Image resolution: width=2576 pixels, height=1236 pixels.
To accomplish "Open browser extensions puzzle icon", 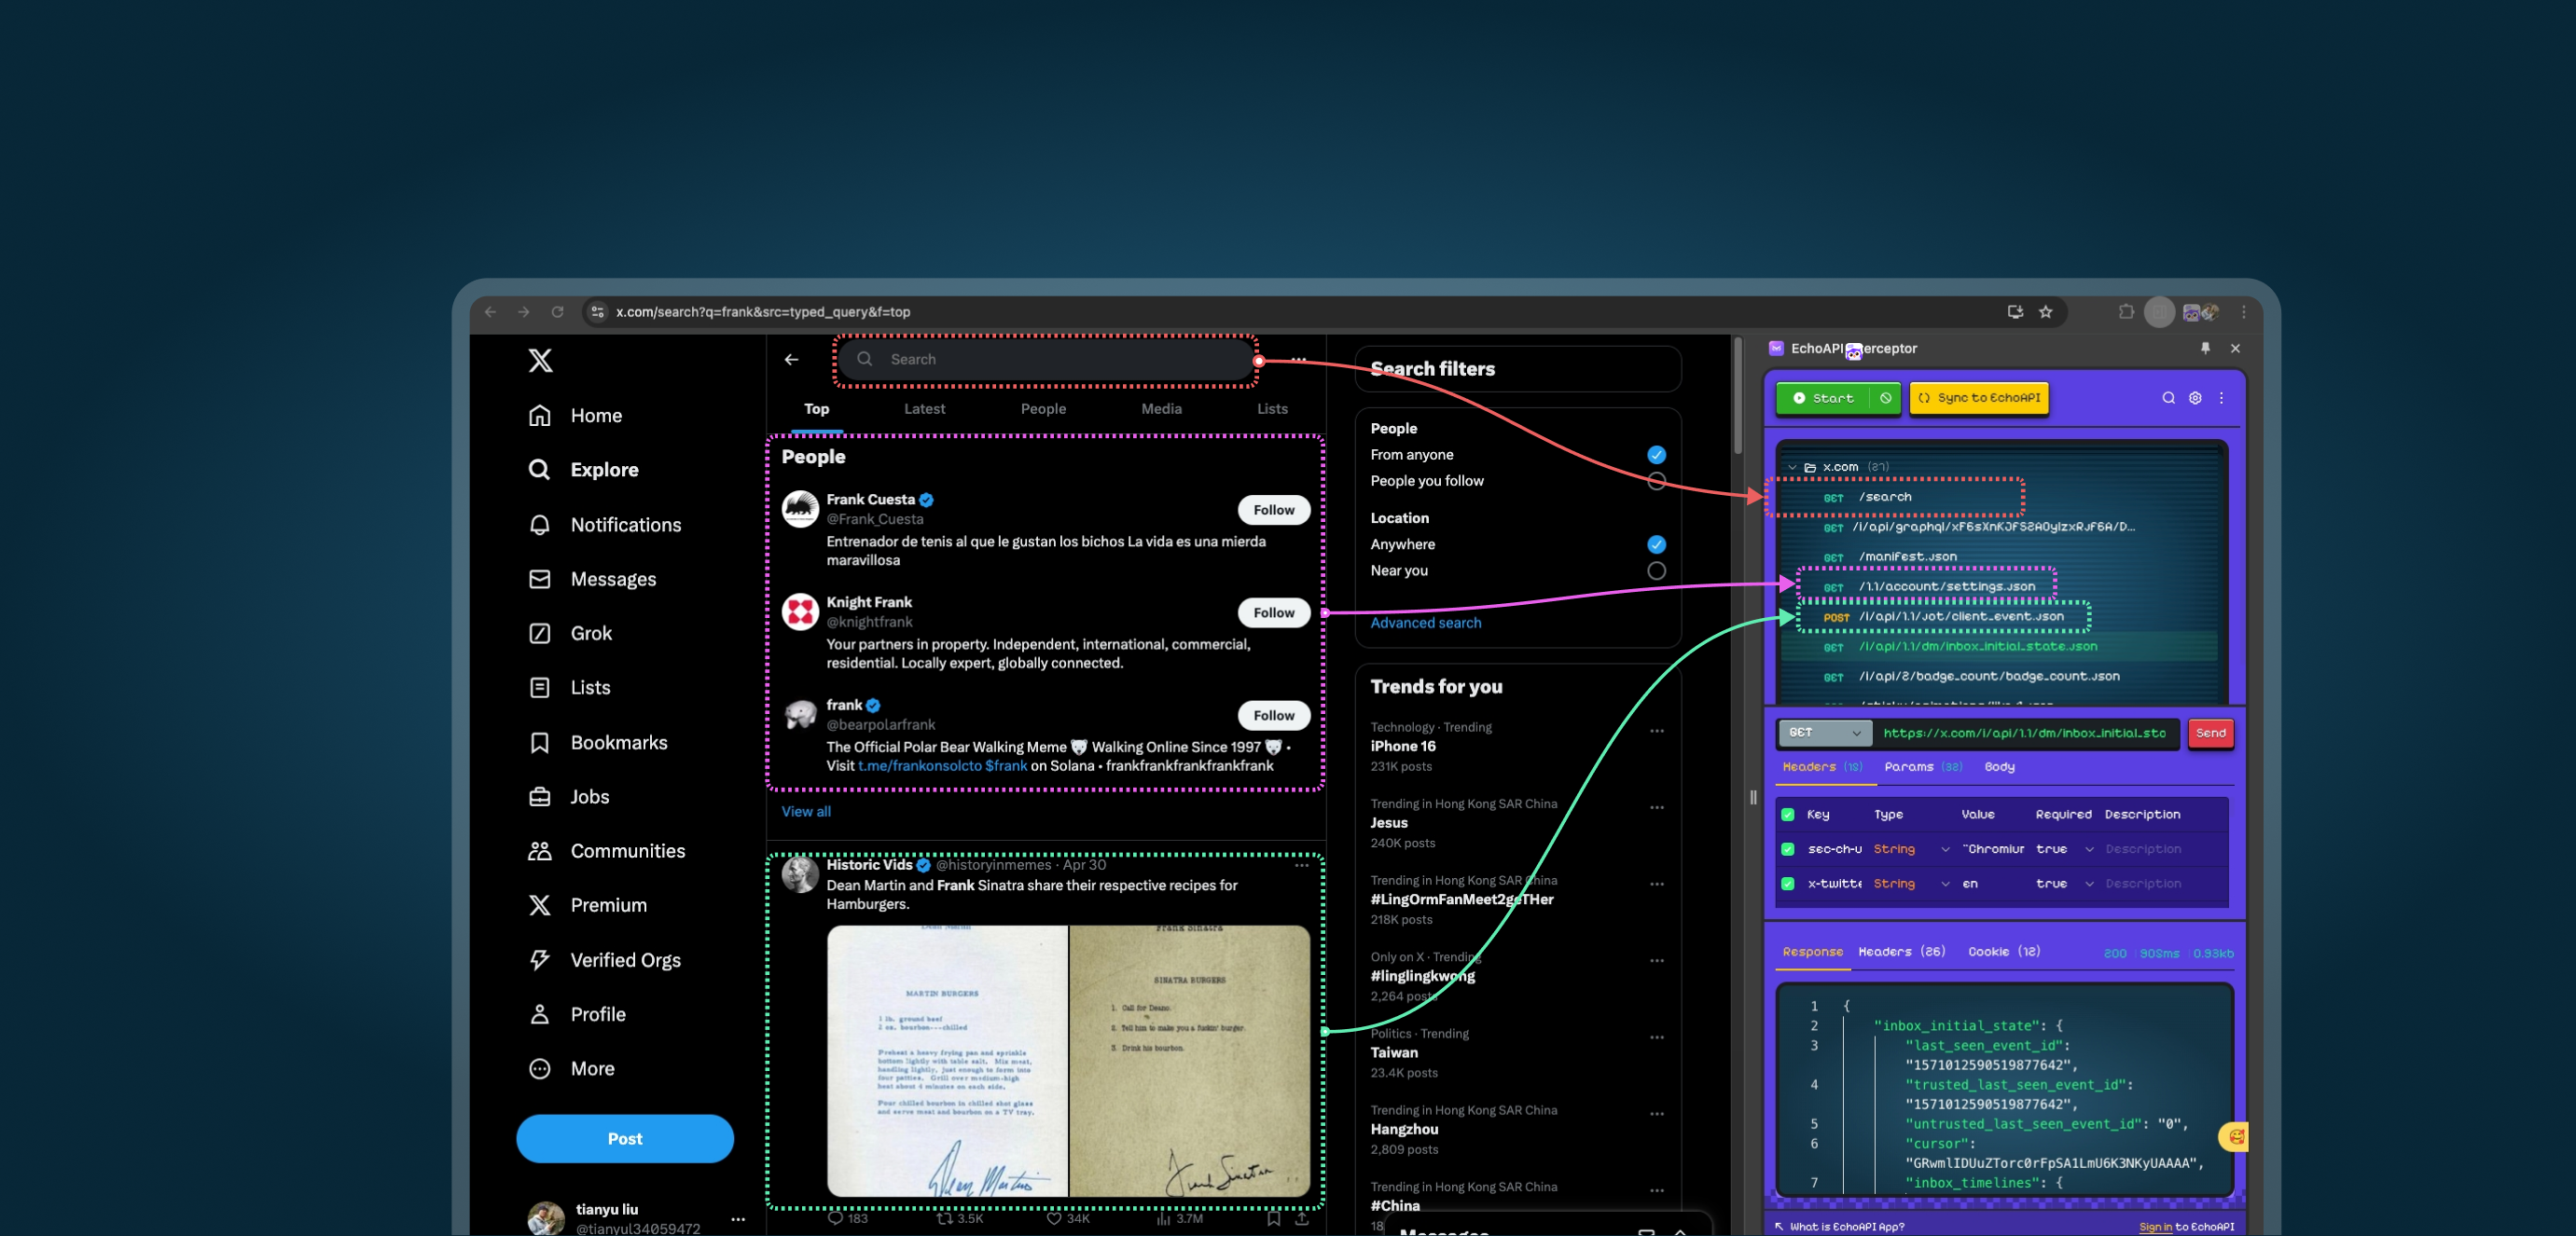I will coord(2125,311).
